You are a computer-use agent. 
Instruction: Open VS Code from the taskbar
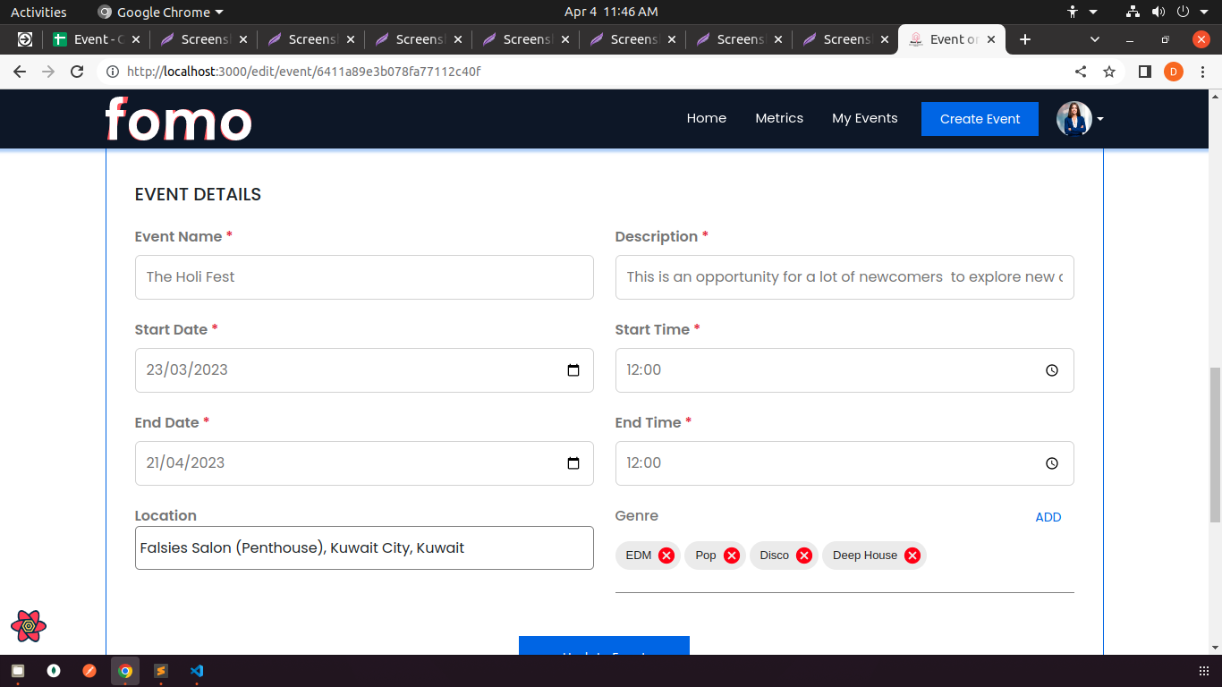coord(197,671)
